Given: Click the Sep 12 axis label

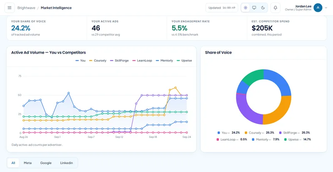Looking at the screenshot, I should coord(119,137).
